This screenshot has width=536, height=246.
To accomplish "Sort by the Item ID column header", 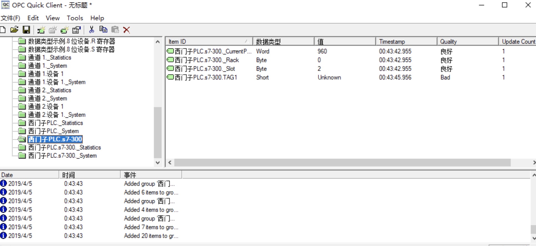I will [209, 41].
